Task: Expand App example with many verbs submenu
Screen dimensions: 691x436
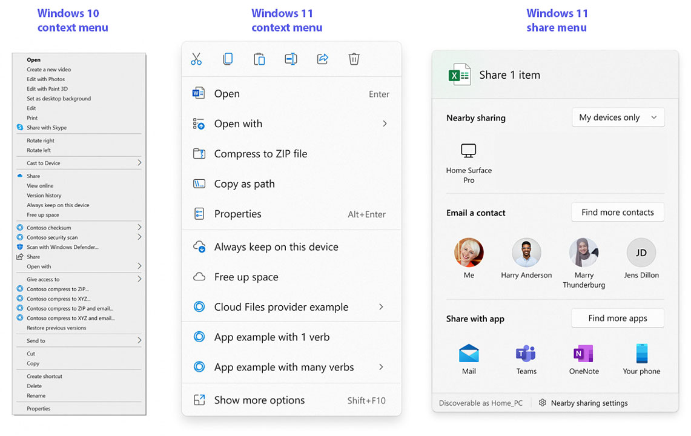Action: [x=381, y=367]
